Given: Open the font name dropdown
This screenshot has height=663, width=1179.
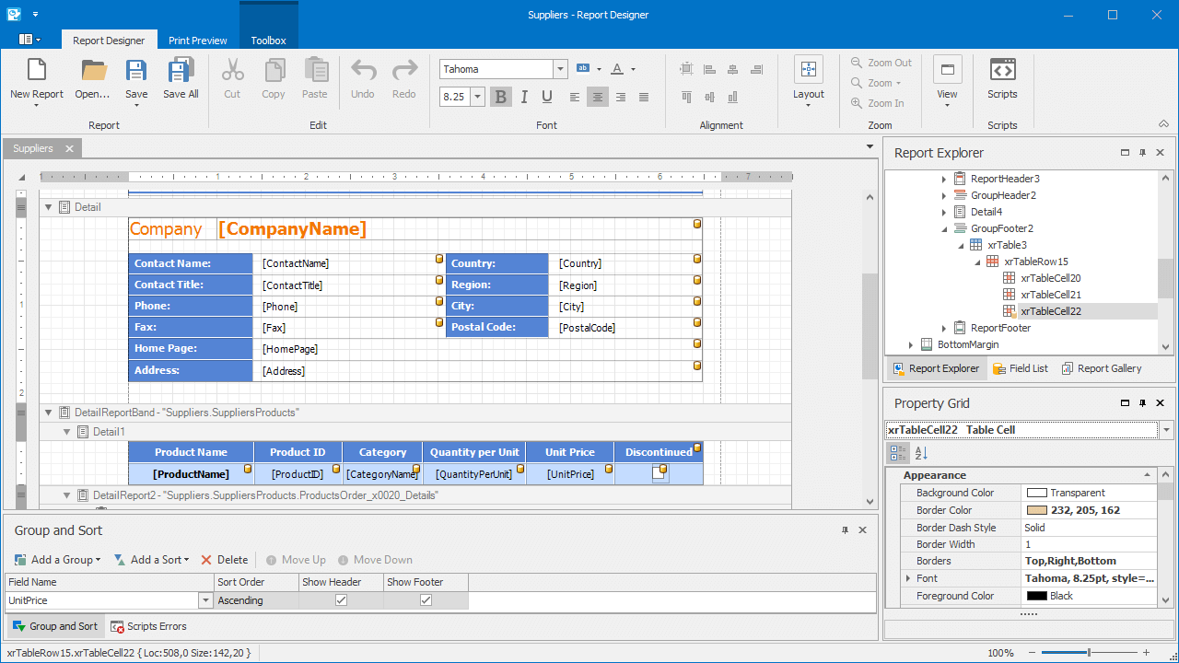Looking at the screenshot, I should 560,69.
